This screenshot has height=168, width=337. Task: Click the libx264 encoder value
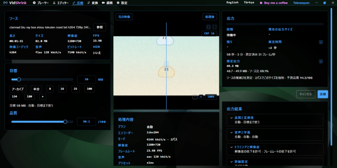click(153, 132)
